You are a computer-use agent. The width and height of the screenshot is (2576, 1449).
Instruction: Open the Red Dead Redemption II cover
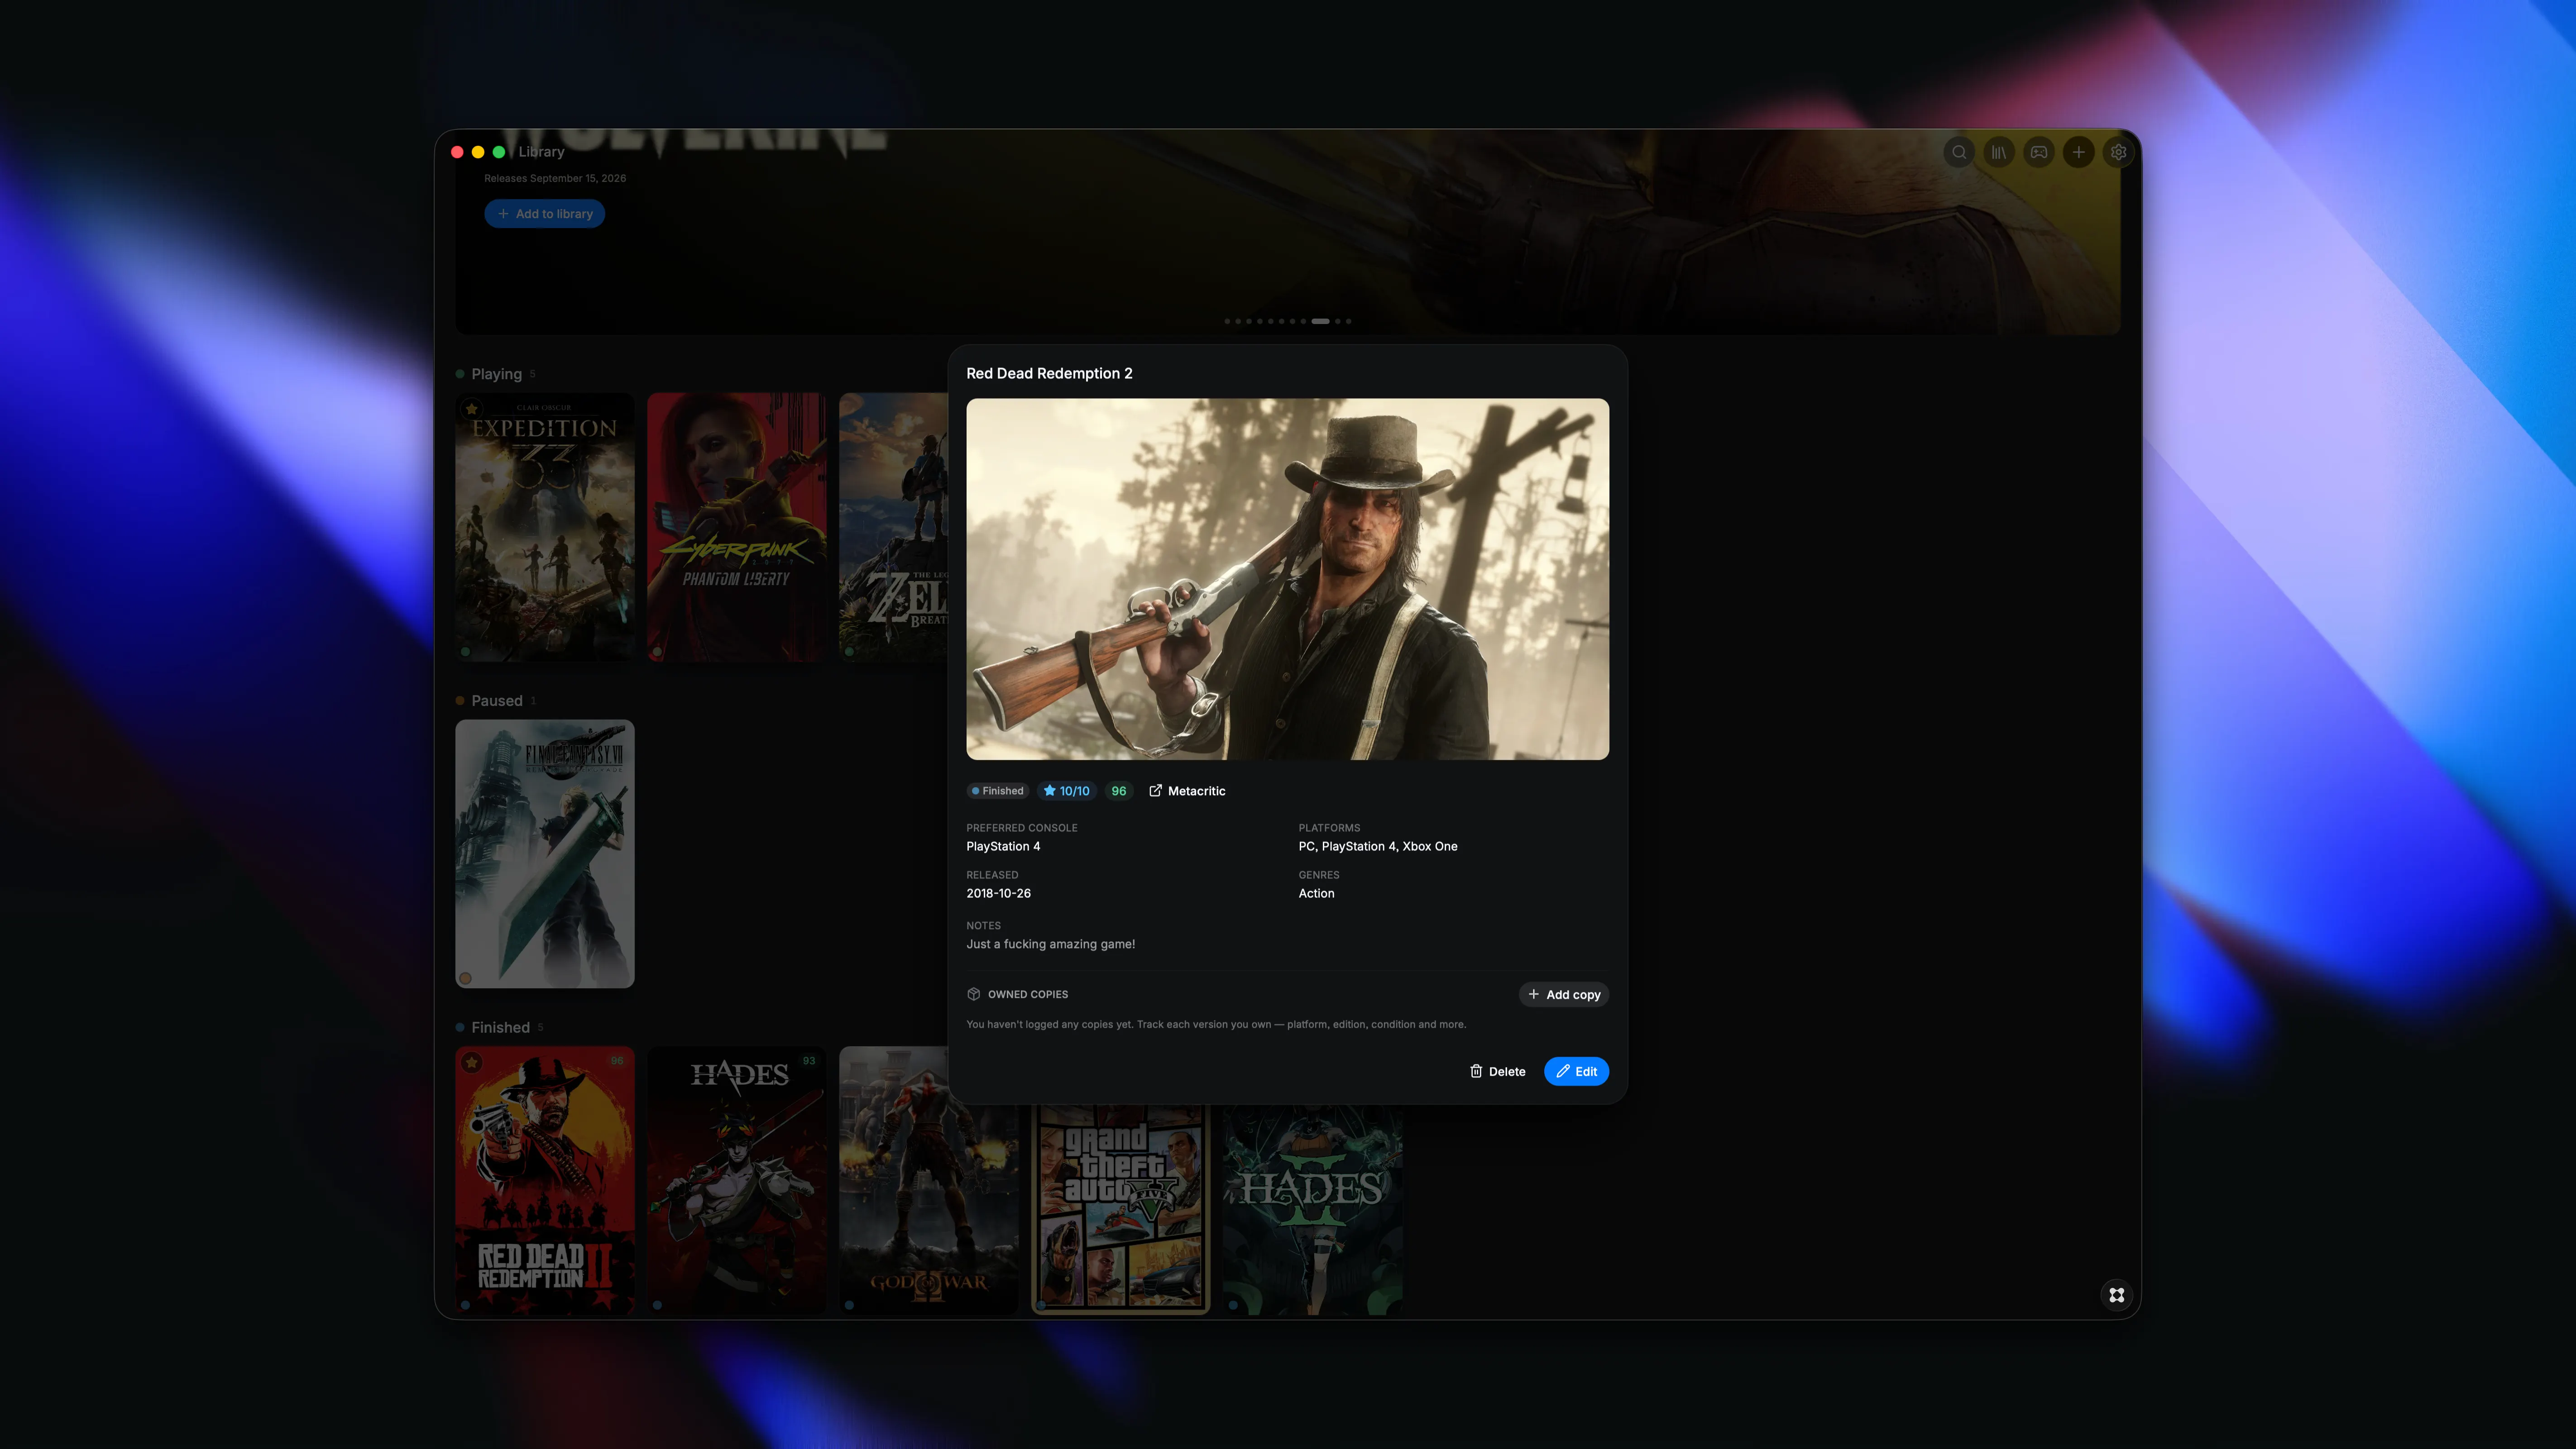point(545,1180)
